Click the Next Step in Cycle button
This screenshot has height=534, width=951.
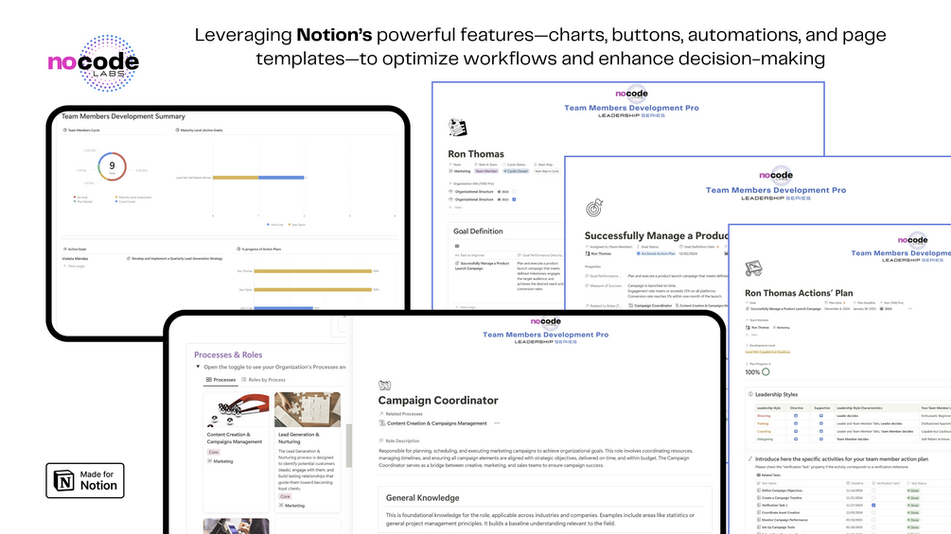point(546,171)
